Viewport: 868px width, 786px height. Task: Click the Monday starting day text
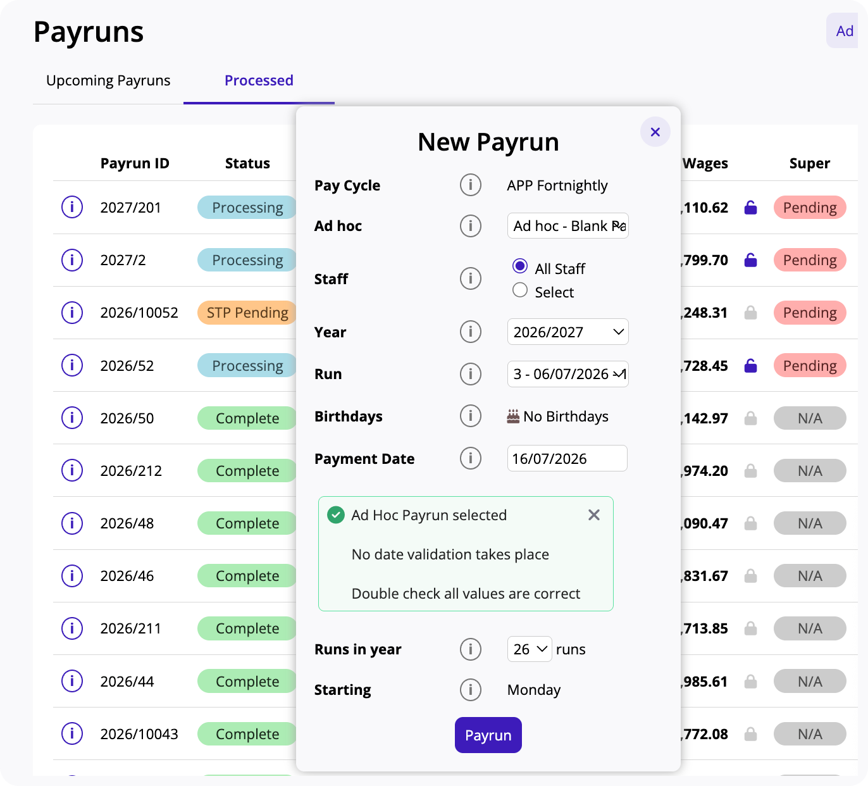click(534, 690)
